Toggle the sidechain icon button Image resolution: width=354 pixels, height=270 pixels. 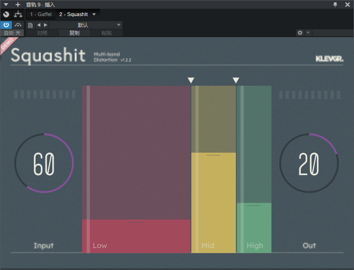(18, 25)
